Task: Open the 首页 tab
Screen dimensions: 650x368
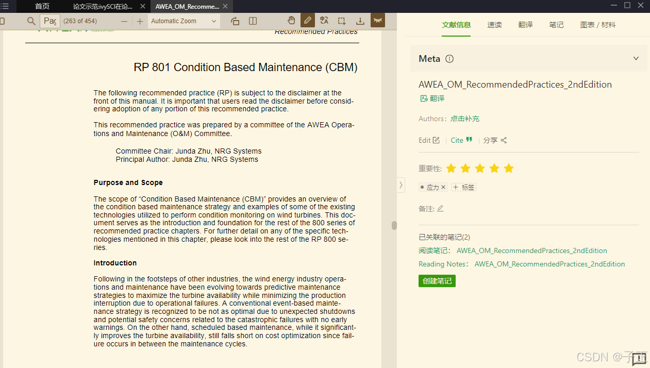Action: (42, 6)
